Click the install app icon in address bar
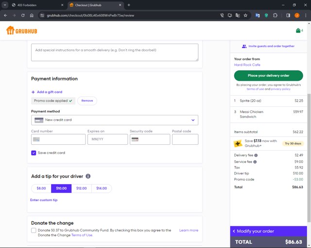Viewport: 311px width, 248px height. point(230,15)
